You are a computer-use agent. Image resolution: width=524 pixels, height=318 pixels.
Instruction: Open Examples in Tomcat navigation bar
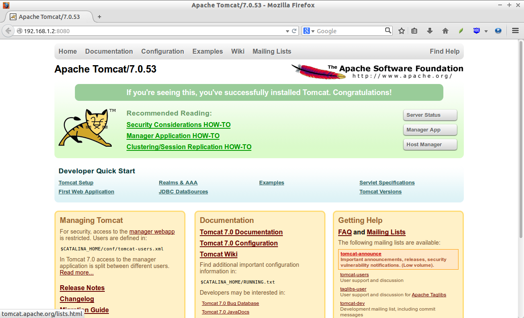(208, 51)
